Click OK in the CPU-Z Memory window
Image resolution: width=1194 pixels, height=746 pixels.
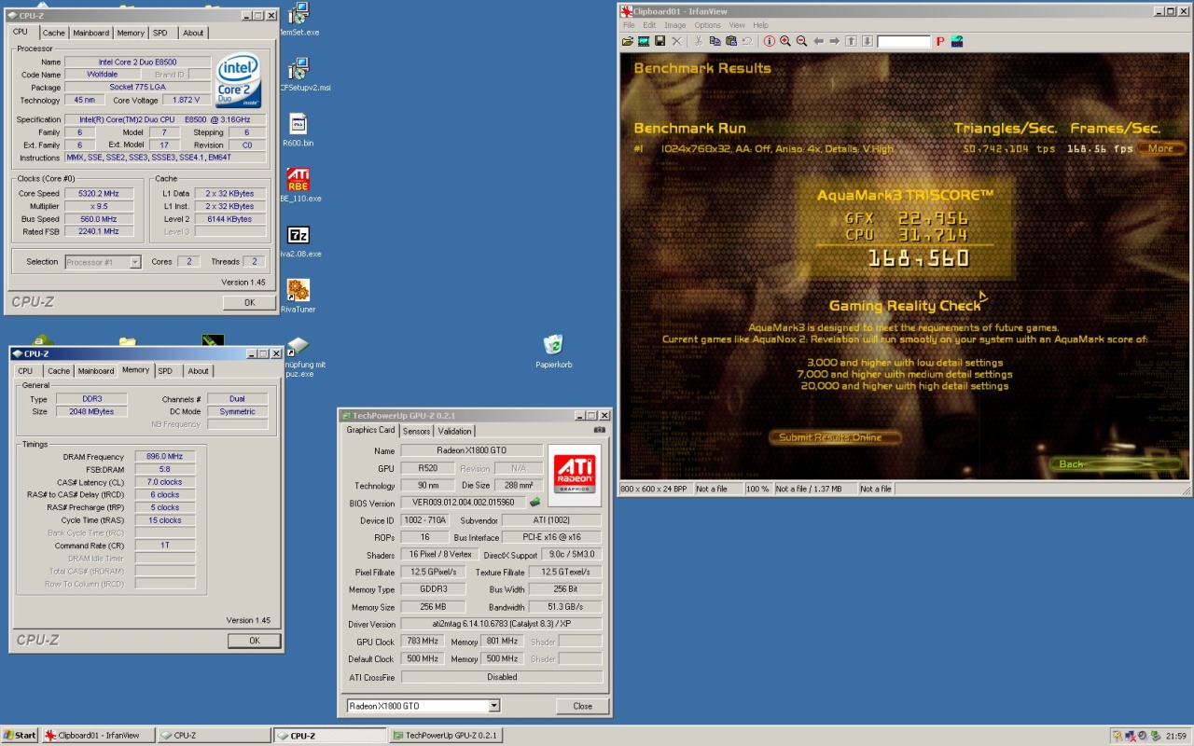(x=254, y=641)
